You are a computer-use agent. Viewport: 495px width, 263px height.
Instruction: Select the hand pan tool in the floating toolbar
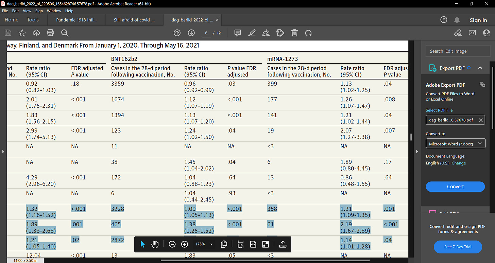click(155, 244)
